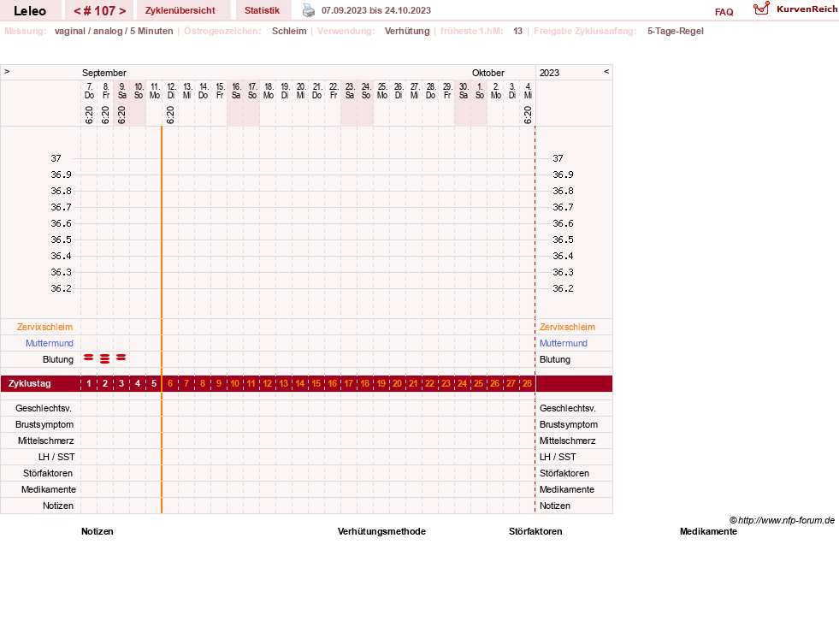Click 6:20 time under 4. Mi

(x=529, y=115)
